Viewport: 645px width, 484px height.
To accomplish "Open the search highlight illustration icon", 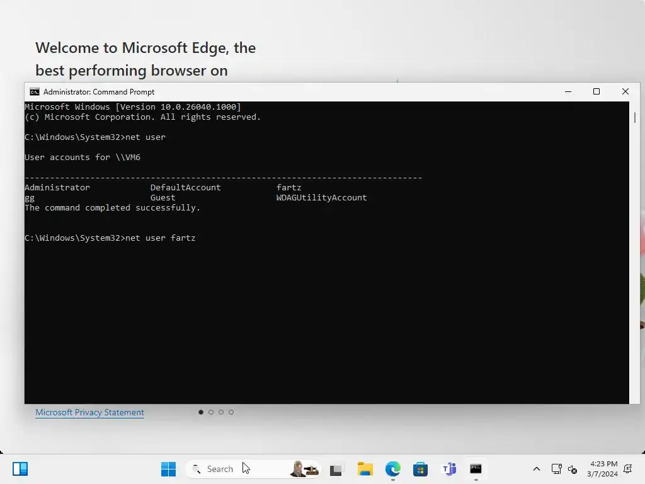I will 304,469.
